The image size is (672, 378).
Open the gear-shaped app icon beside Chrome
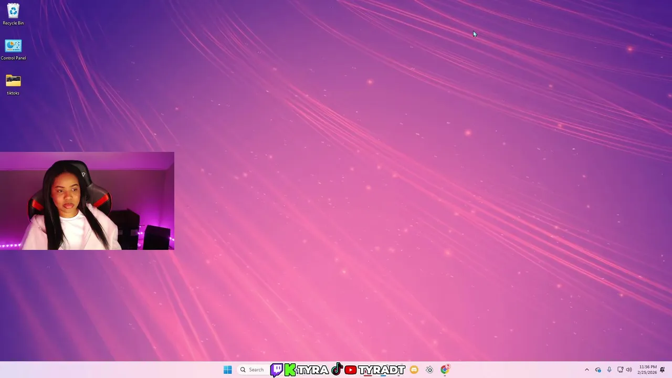pyautogui.click(x=429, y=370)
